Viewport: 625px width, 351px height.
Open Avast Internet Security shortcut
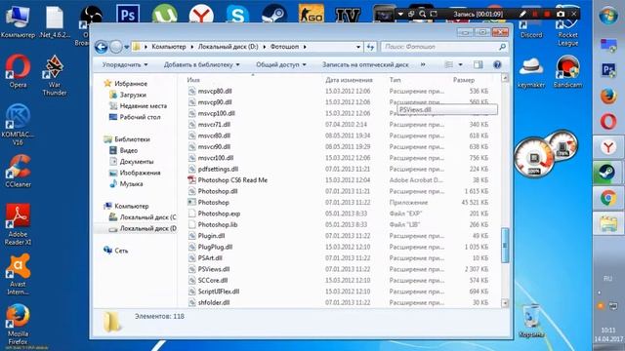(18, 275)
